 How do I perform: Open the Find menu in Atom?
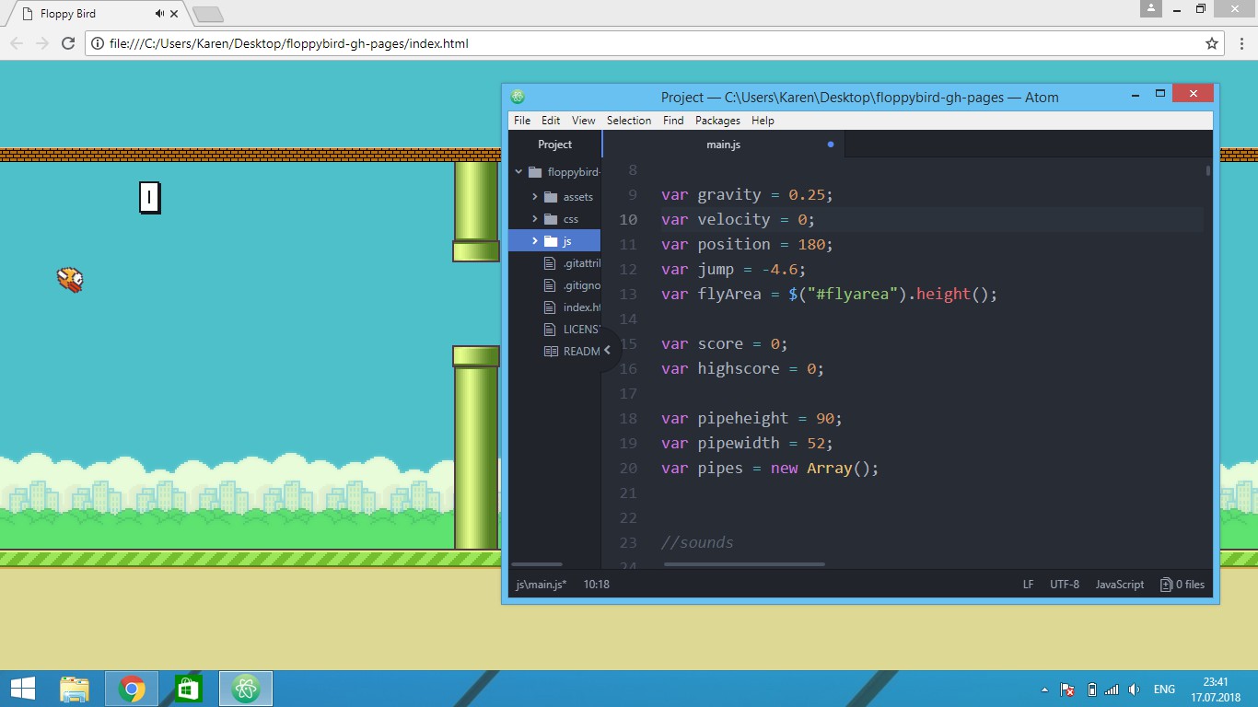673,121
